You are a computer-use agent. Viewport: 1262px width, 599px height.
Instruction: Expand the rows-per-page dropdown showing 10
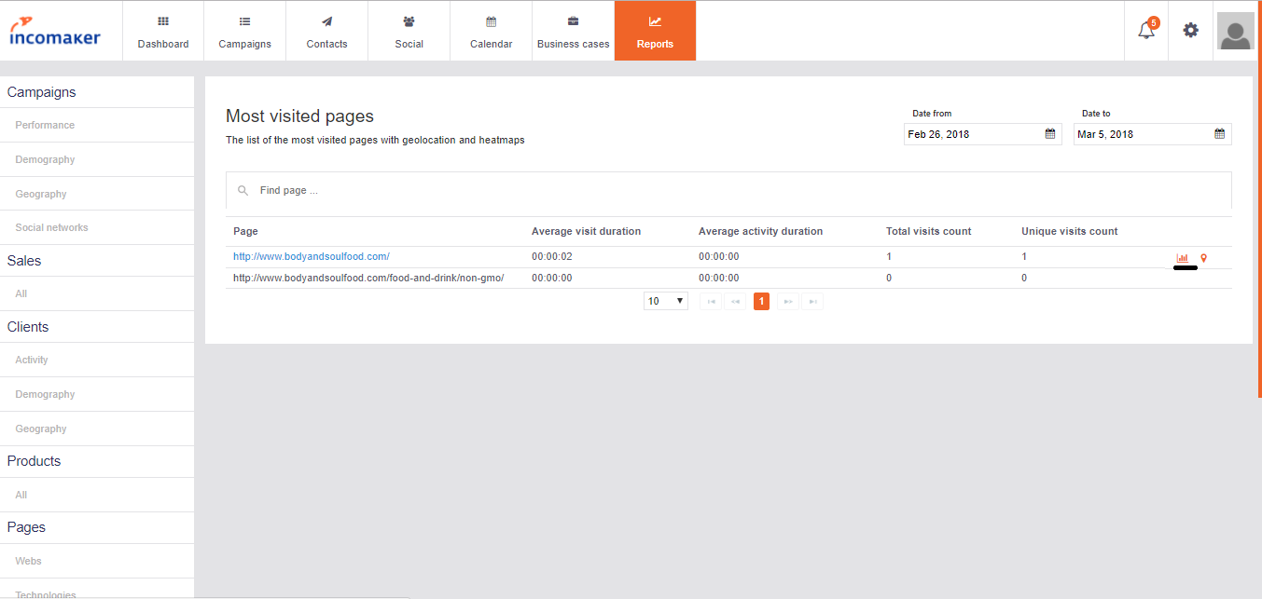666,301
